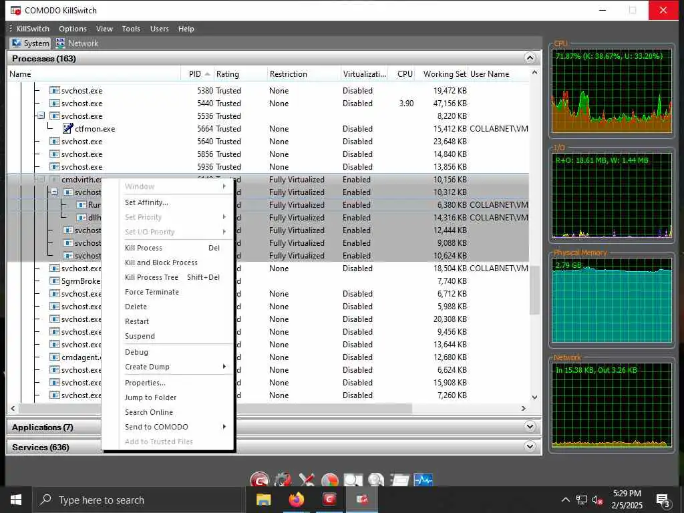Sort by the PID column header
Screen dimensions: 684x513
(198, 73)
